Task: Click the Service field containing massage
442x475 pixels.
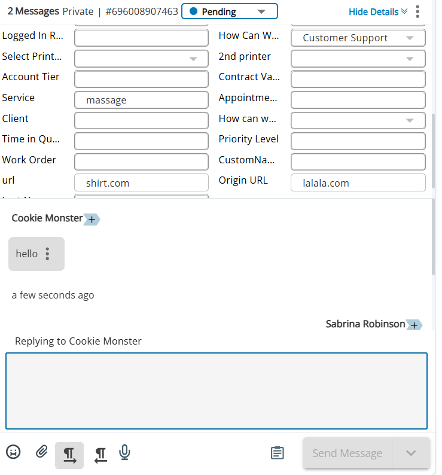Action: tap(142, 100)
